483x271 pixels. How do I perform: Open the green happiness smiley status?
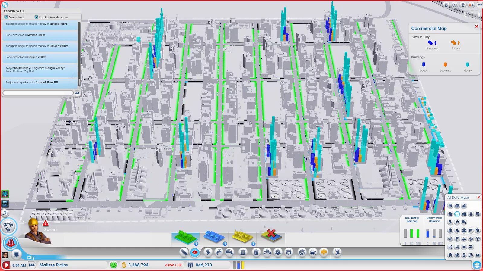114,265
